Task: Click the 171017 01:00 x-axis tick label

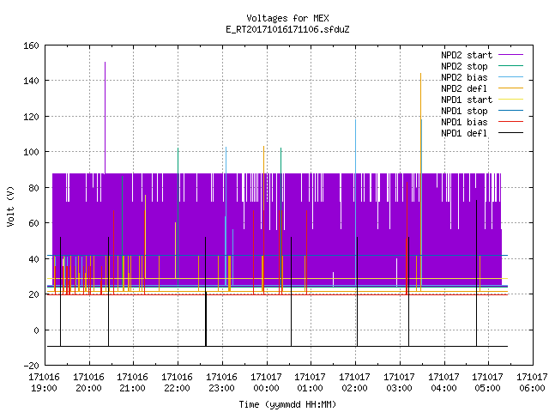Action: click(310, 383)
